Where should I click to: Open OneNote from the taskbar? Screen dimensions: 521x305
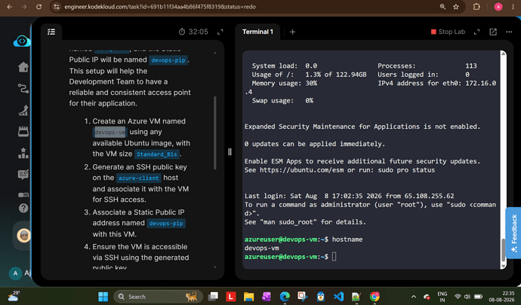point(267,297)
